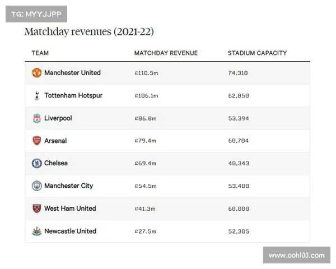Viewport: 336px width, 269px height.
Task: Click the Newcastle United club crest
Action: pos(37,231)
